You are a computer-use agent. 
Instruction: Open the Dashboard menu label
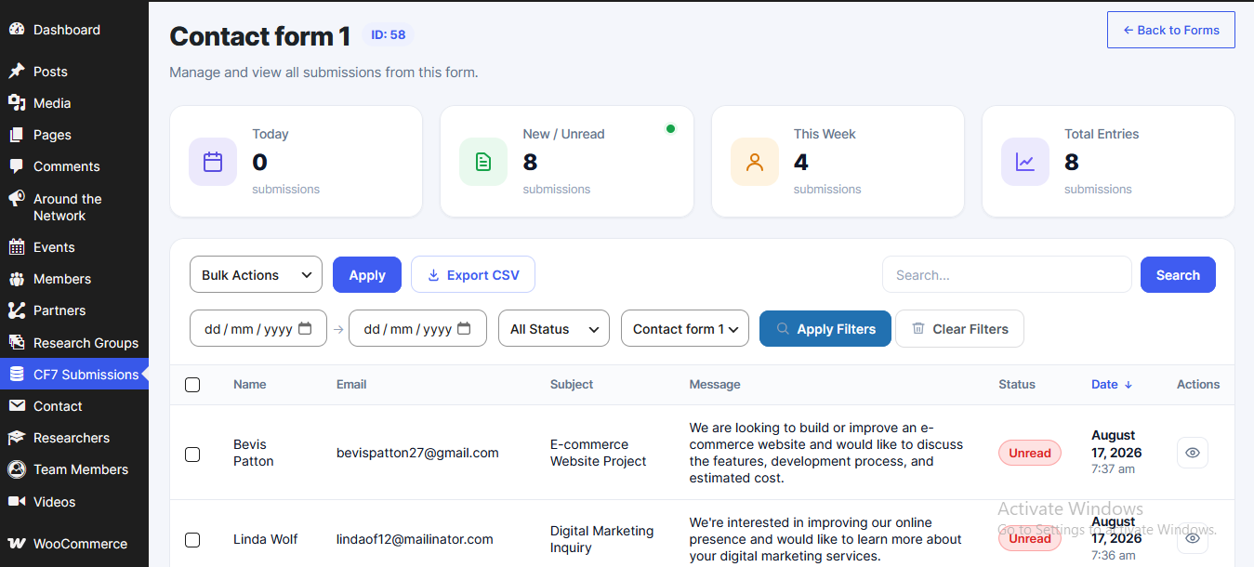(67, 30)
